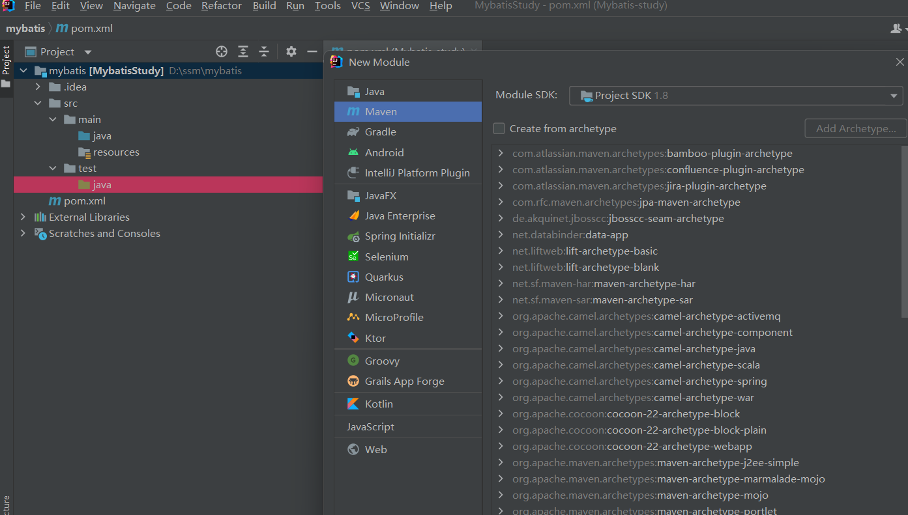
Task: Select the MicroProfile icon
Action: (353, 318)
